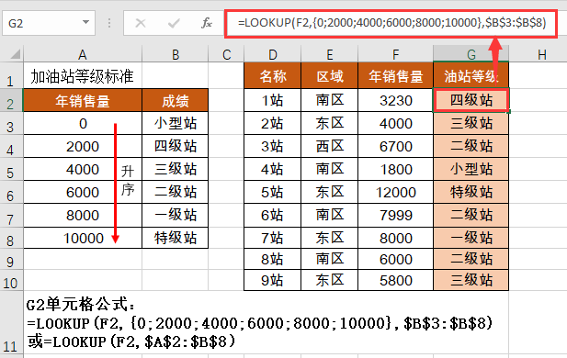The width and height of the screenshot is (567, 358).
Task: Select column G header
Action: tap(471, 54)
